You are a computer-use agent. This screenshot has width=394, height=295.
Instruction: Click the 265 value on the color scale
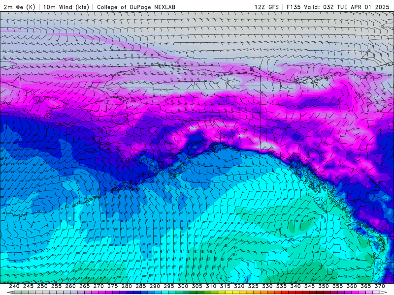84,286
